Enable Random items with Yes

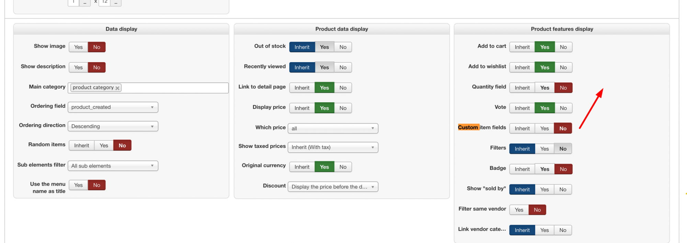click(104, 146)
